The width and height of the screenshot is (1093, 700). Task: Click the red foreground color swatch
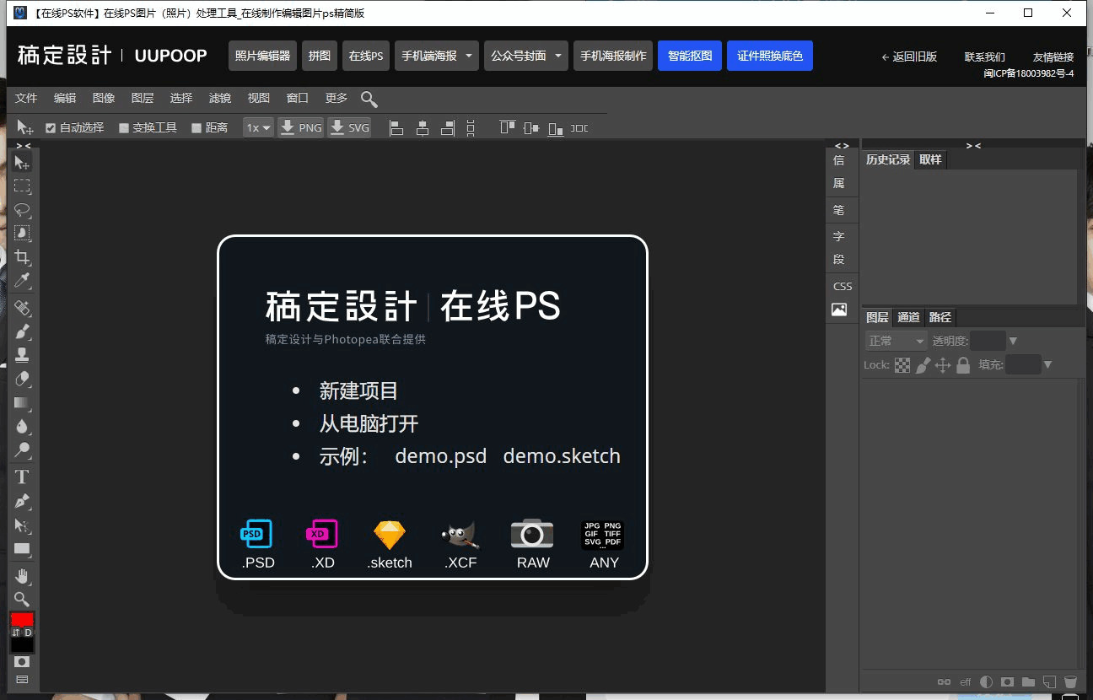click(x=22, y=620)
